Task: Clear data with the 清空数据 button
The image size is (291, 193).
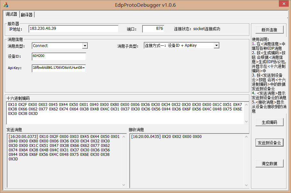Action: click(x=269, y=164)
